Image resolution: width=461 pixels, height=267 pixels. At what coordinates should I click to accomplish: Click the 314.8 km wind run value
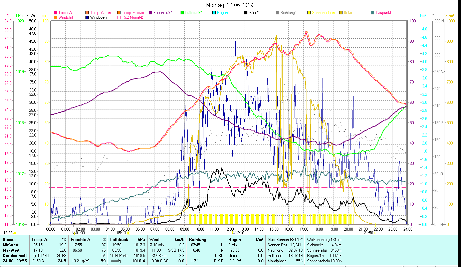(159, 255)
